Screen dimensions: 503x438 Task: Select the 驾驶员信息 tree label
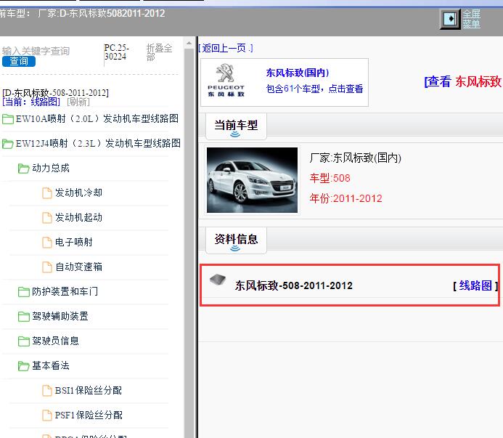tap(55, 341)
